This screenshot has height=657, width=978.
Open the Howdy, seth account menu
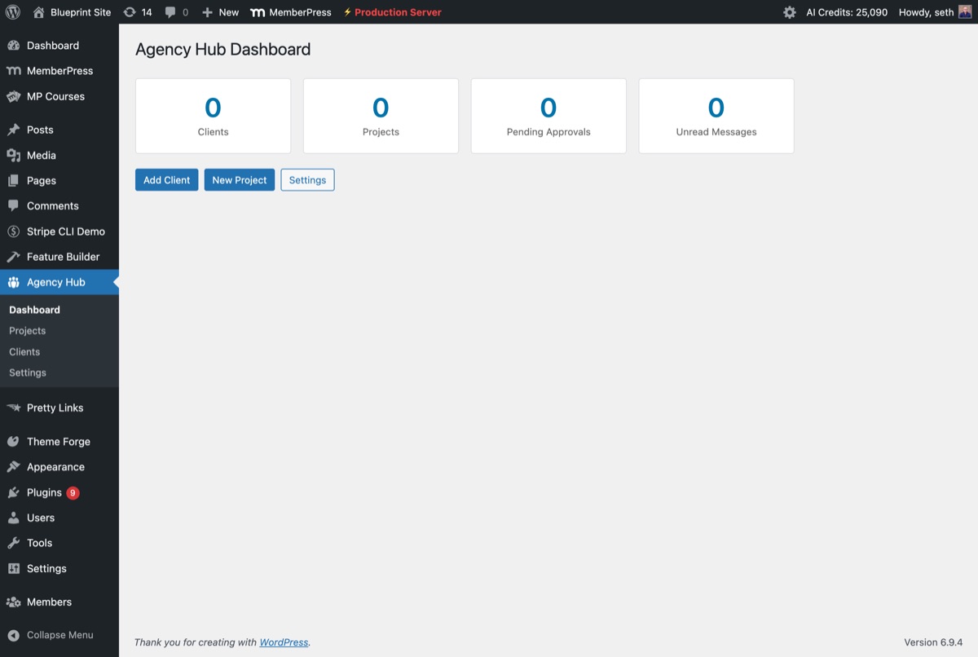tap(929, 12)
